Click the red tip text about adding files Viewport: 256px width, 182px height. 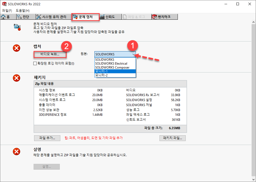[x=94, y=138]
